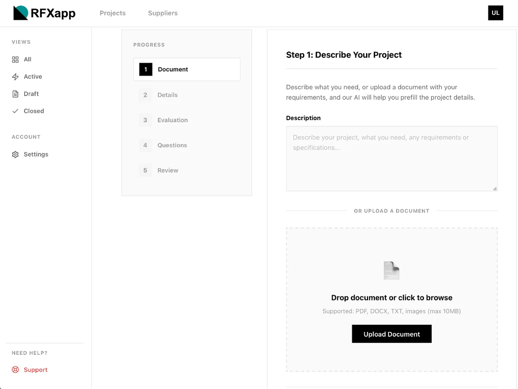Click the PROGRESS panel heading

coord(149,45)
